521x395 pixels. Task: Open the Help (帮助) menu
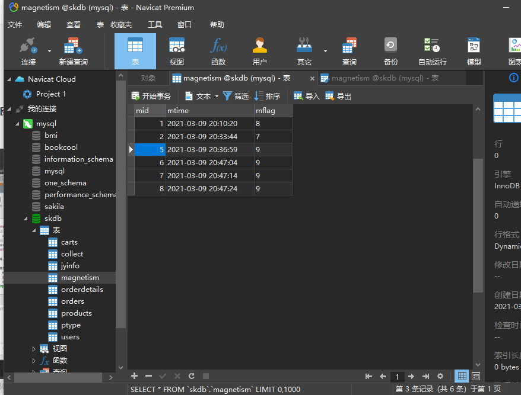pyautogui.click(x=217, y=24)
